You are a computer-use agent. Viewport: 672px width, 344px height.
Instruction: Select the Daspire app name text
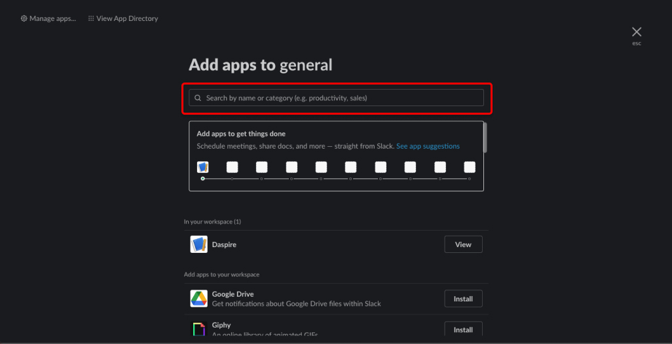point(224,244)
